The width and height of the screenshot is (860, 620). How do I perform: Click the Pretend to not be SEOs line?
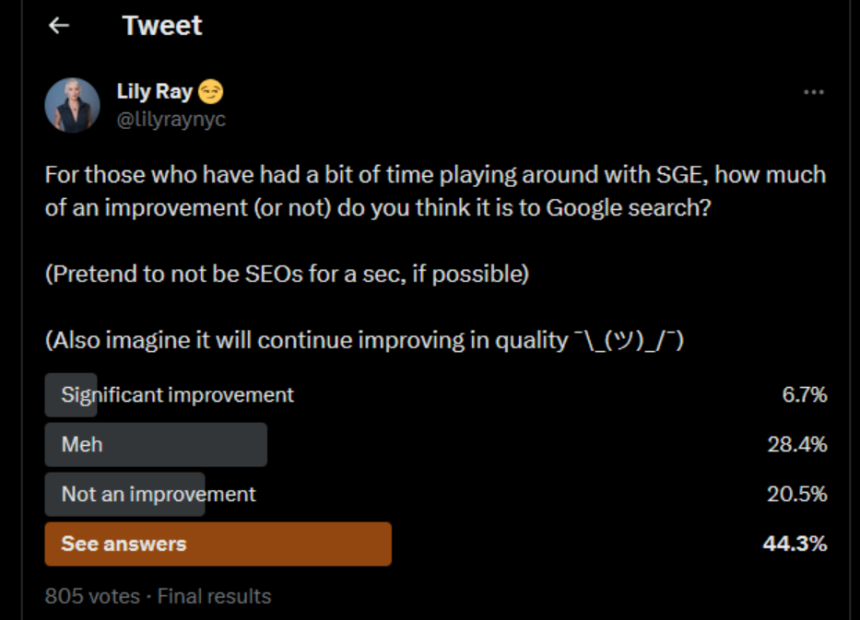tap(287, 275)
